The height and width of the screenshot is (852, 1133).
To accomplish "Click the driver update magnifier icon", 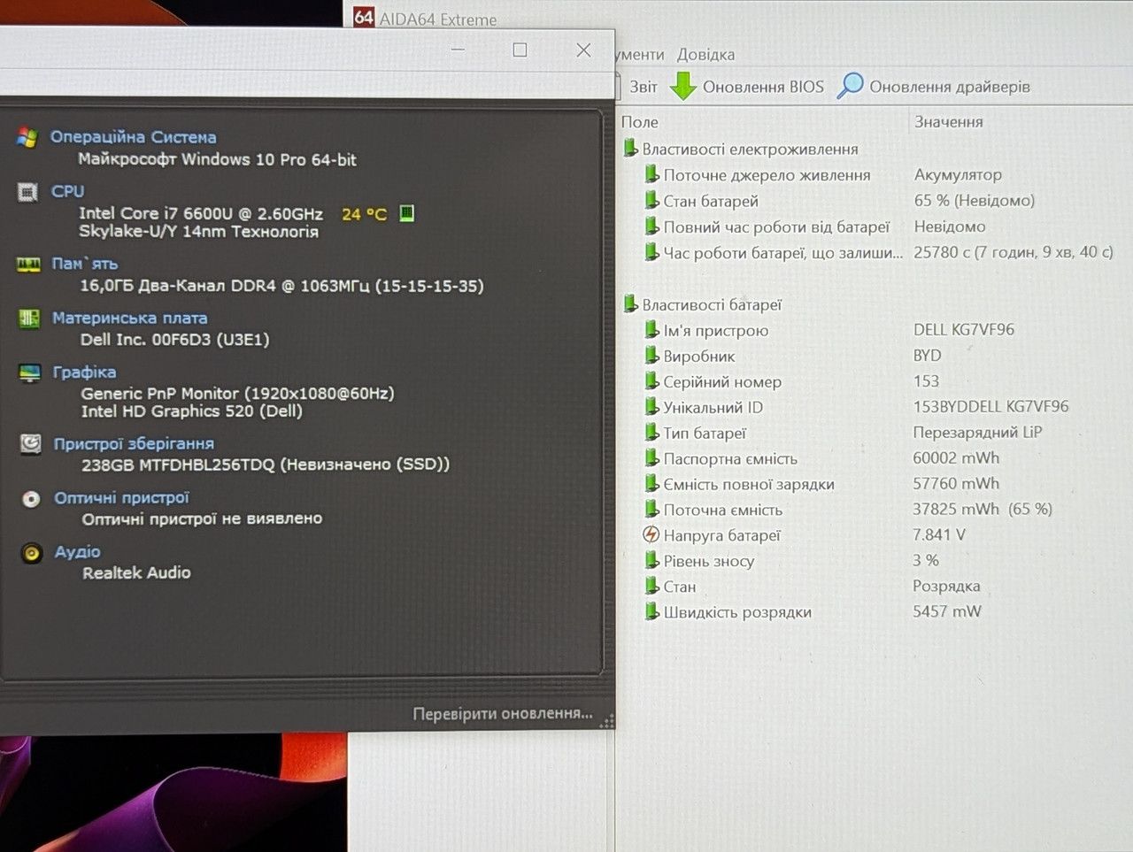I will pyautogui.click(x=850, y=86).
